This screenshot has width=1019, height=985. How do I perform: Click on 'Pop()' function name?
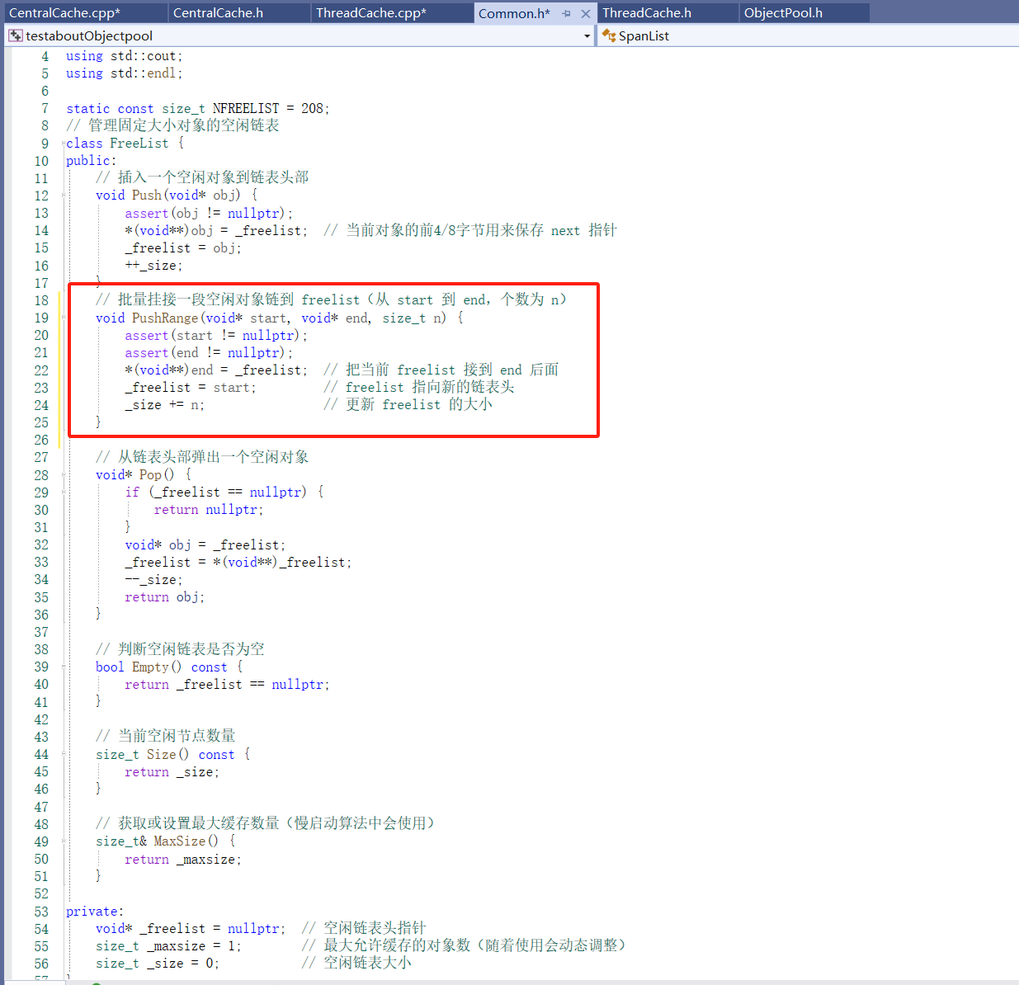156,475
